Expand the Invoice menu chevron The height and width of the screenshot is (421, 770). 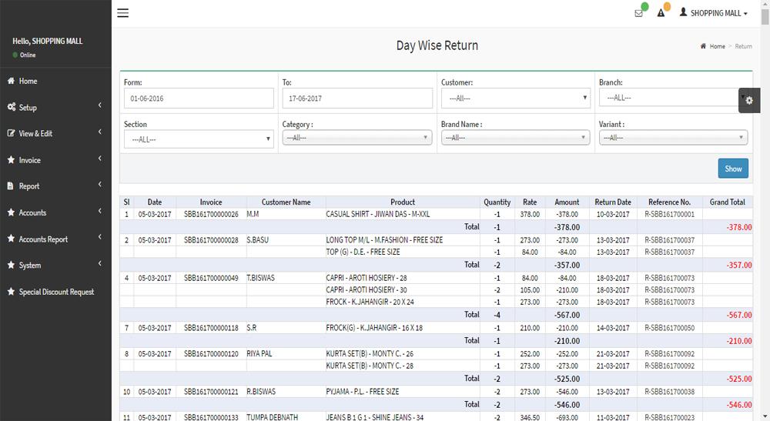tap(99, 158)
